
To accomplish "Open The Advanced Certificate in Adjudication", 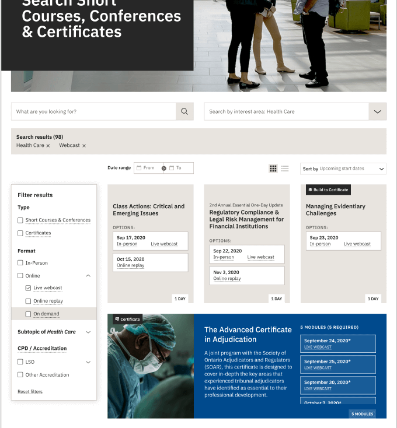I will point(248,334).
